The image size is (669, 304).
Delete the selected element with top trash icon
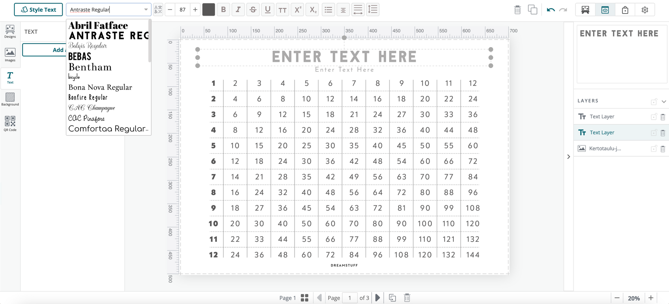click(517, 10)
